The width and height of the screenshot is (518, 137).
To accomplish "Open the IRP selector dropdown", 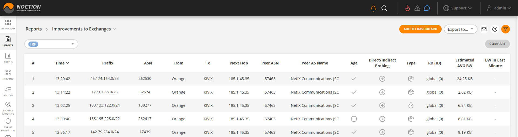I will (x=51, y=44).
